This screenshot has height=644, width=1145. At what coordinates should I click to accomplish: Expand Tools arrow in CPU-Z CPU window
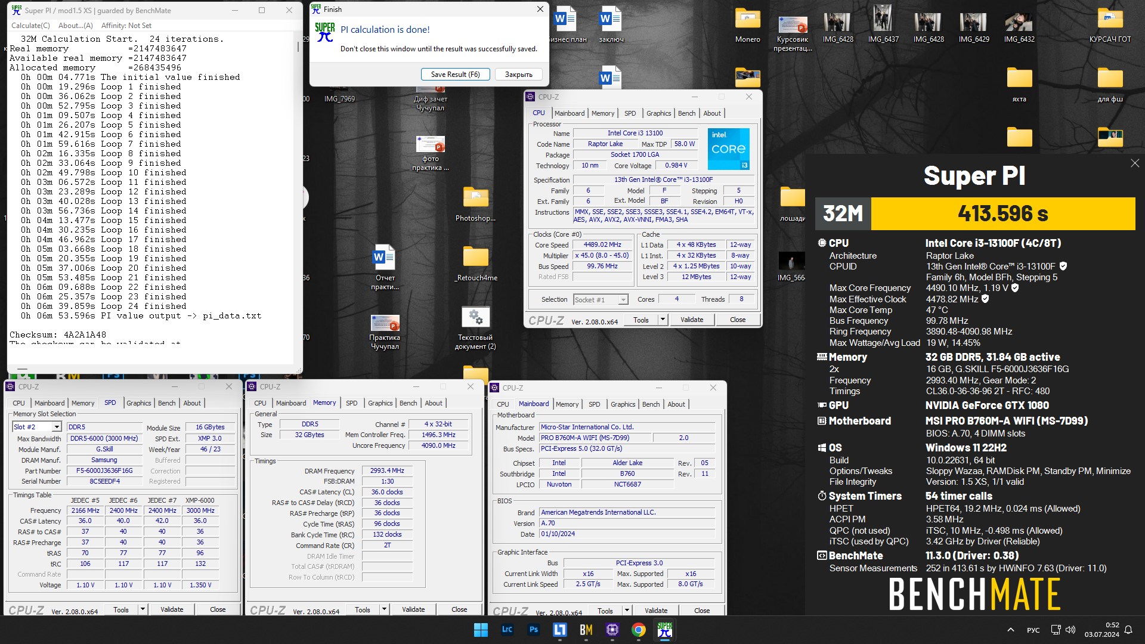click(x=662, y=320)
